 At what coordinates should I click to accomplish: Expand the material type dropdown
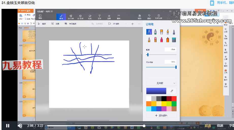[161, 83]
